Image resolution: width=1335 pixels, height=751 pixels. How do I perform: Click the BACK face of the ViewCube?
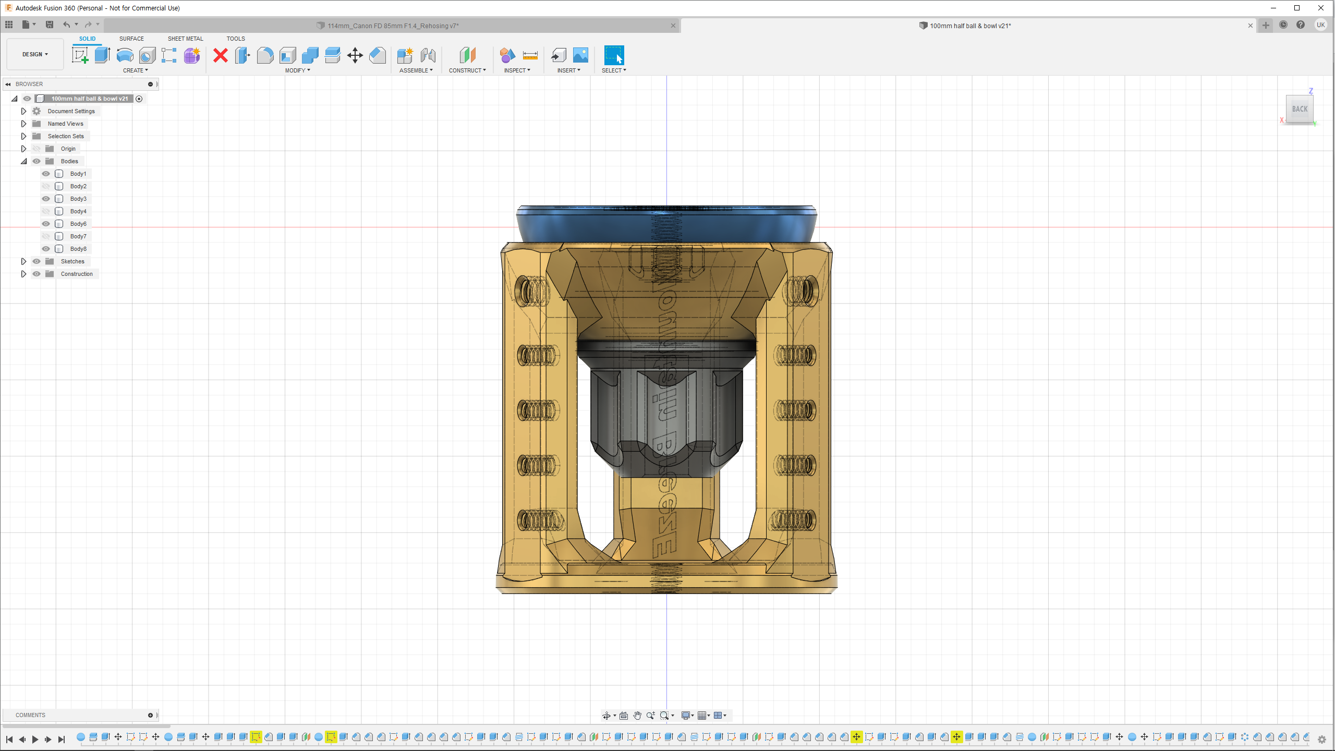[x=1300, y=109]
